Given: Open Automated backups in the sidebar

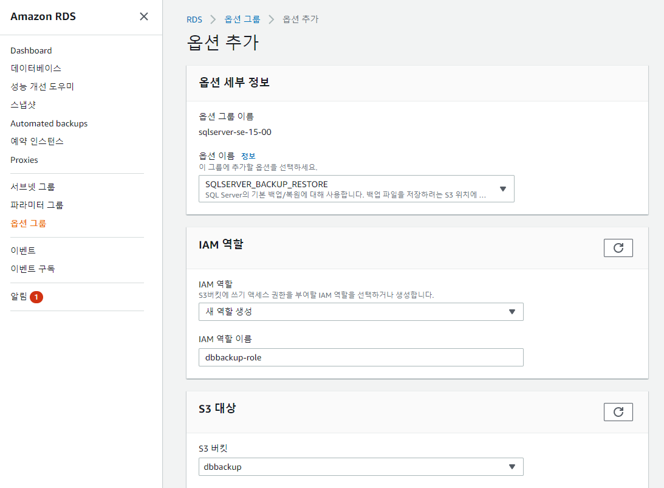Looking at the screenshot, I should coord(49,123).
